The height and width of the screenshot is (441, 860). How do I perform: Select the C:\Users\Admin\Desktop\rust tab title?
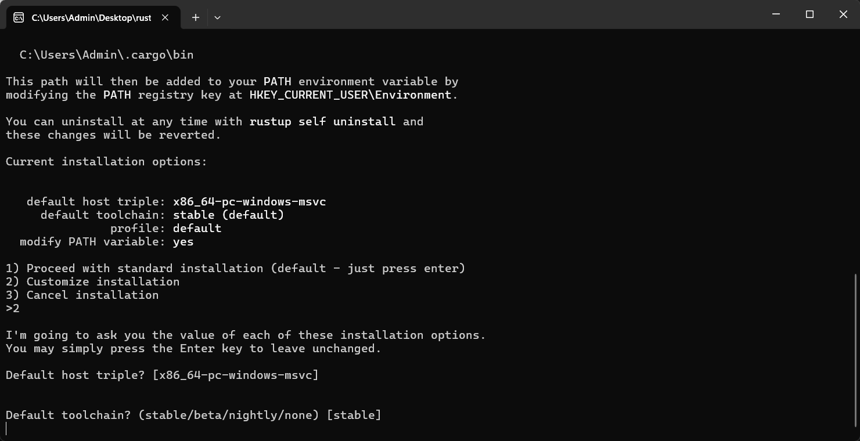[x=91, y=17]
